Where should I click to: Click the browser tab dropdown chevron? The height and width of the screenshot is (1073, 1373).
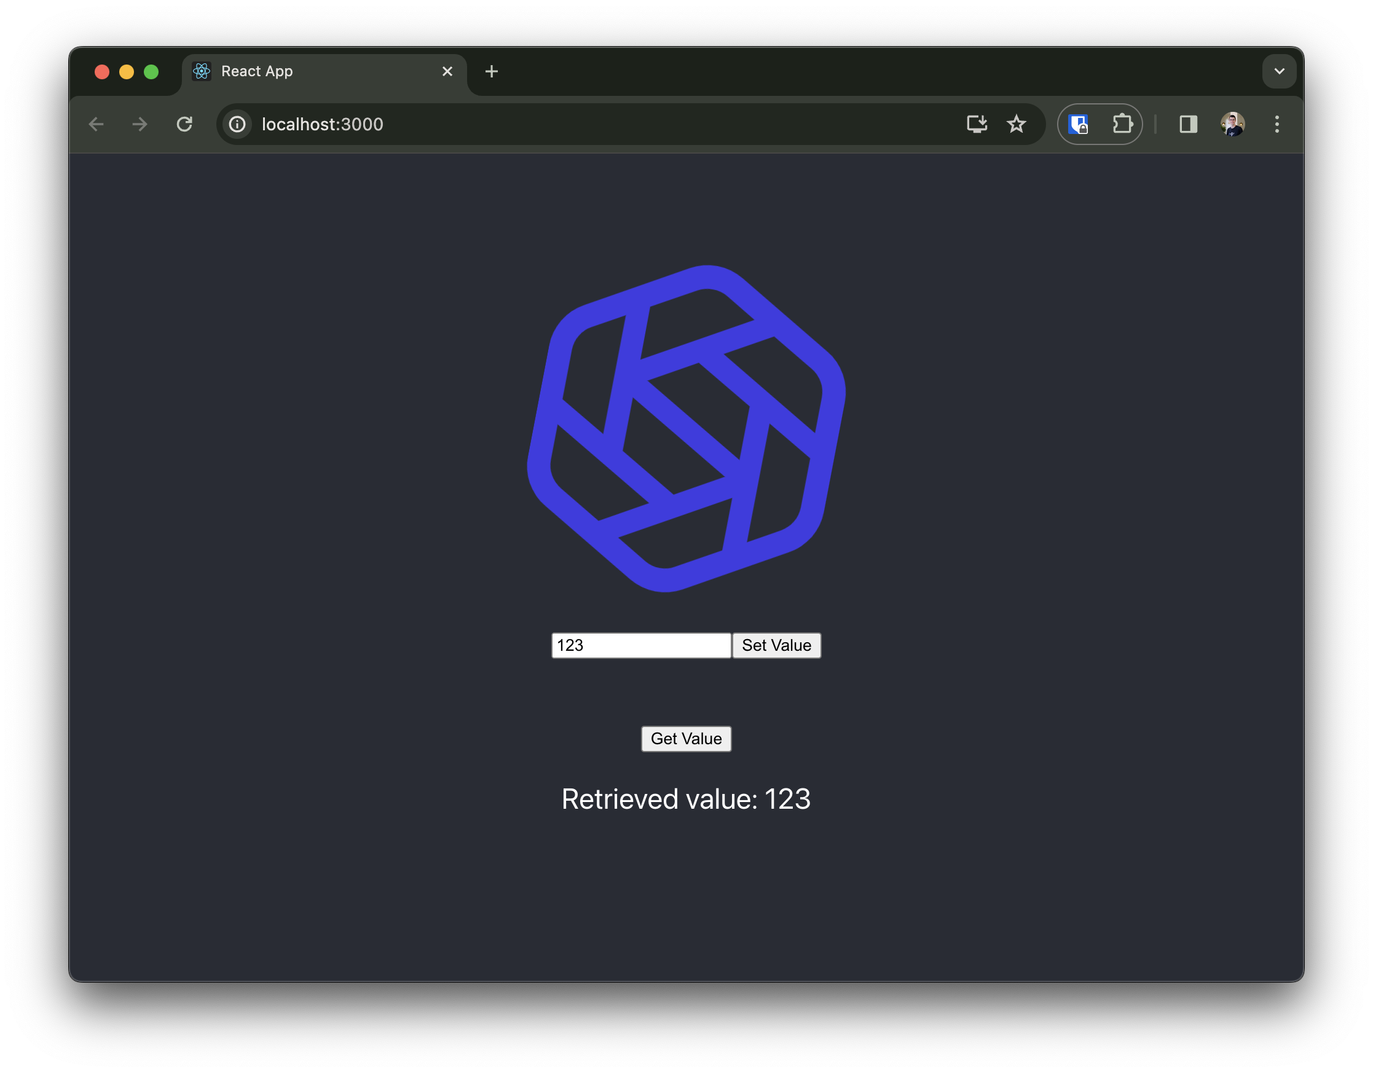(1280, 71)
